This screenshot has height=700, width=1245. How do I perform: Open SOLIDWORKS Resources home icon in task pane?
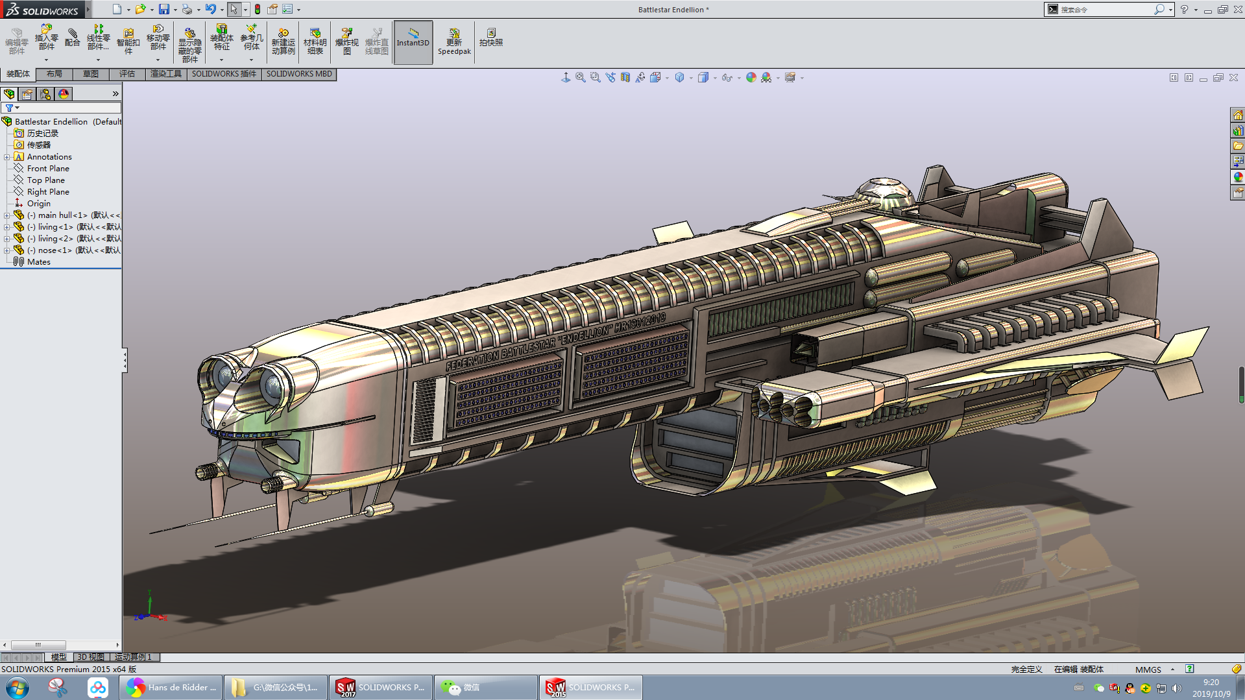click(x=1238, y=115)
